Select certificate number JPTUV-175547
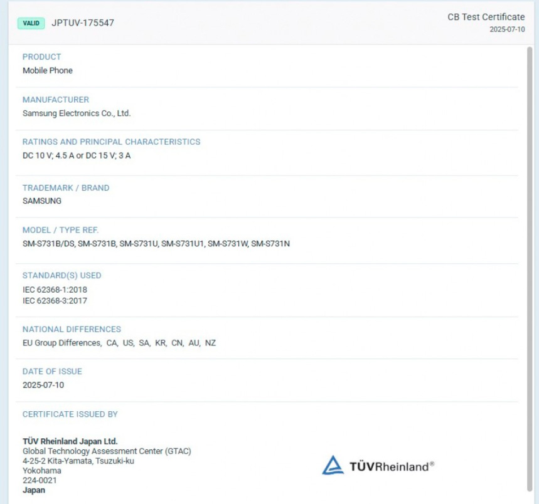 tap(82, 23)
